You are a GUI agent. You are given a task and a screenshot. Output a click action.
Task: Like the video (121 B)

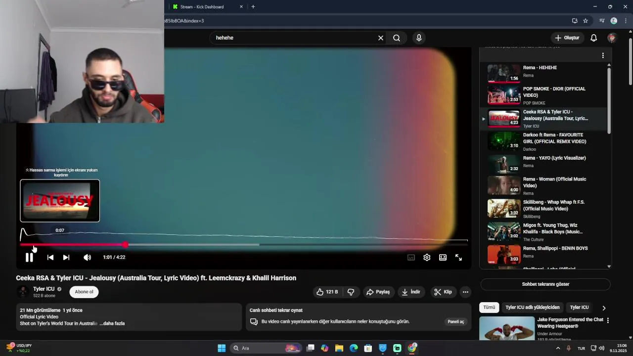tap(328, 292)
